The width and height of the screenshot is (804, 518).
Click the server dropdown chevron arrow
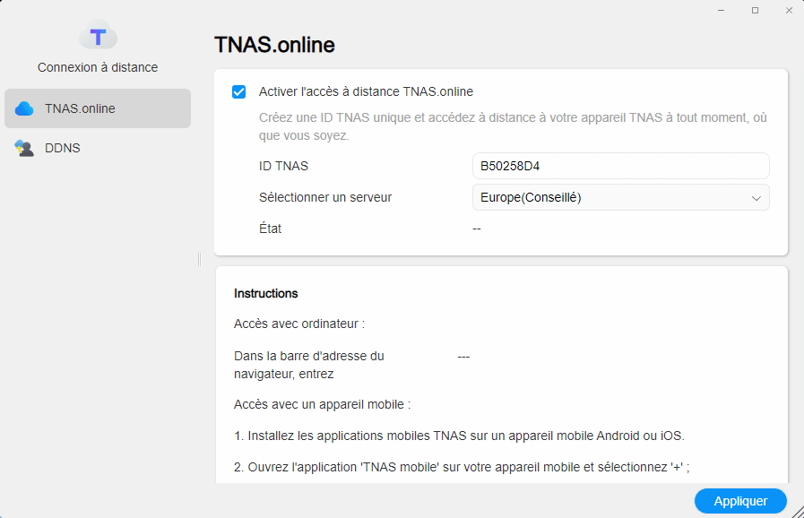click(x=756, y=198)
